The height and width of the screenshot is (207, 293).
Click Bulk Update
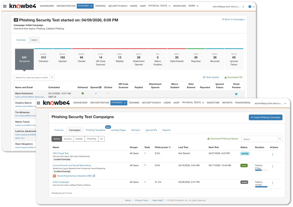(211, 77)
